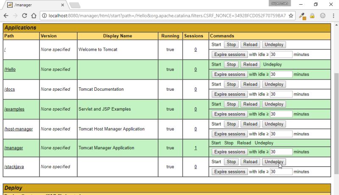
Task: Expire sessions for /stackjava
Action: (230, 172)
